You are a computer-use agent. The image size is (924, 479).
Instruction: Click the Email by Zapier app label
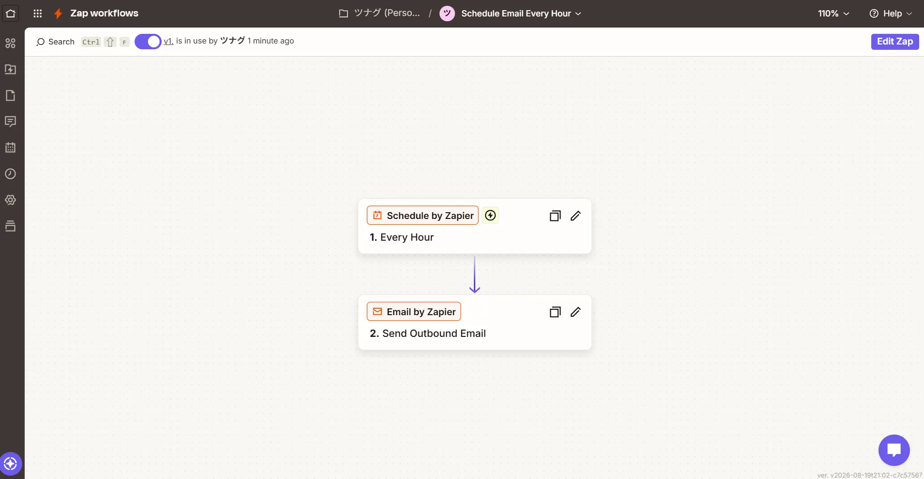point(414,311)
